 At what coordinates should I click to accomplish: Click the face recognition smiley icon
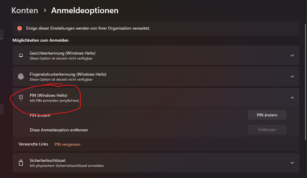(x=21, y=55)
